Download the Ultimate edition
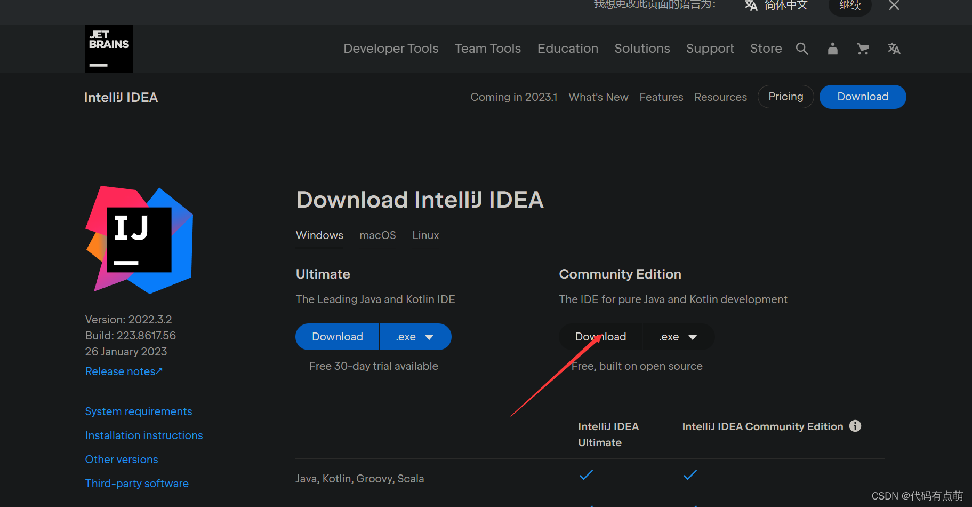 click(337, 337)
